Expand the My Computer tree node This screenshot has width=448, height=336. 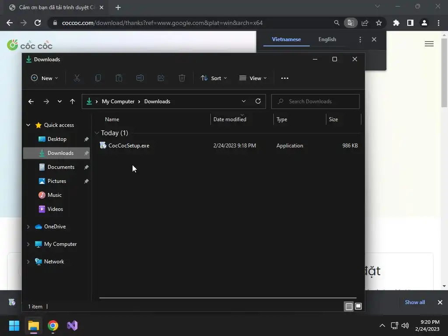28,244
